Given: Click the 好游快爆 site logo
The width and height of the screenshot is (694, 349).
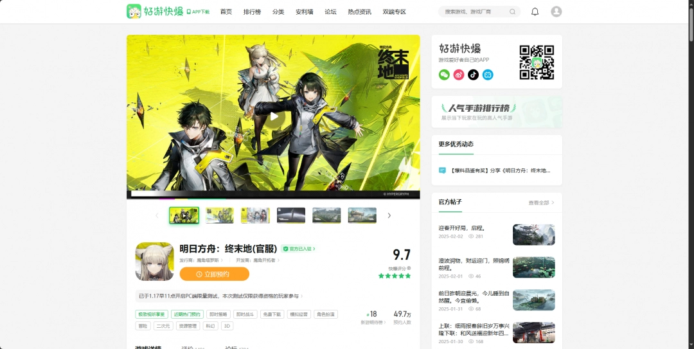Looking at the screenshot, I should 155,12.
